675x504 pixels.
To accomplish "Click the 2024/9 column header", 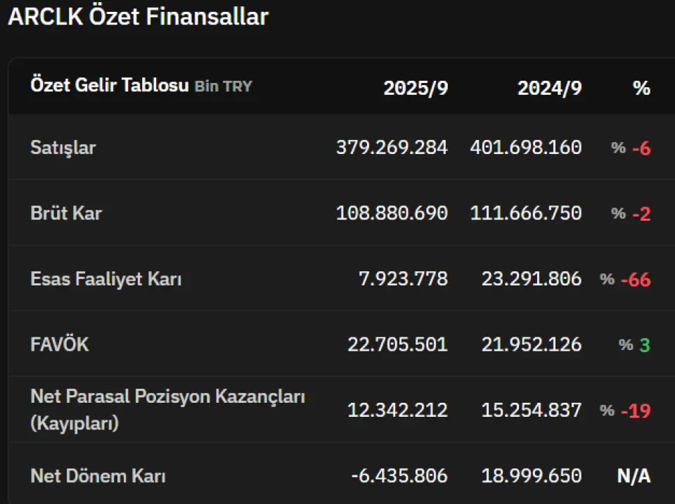I will (549, 88).
